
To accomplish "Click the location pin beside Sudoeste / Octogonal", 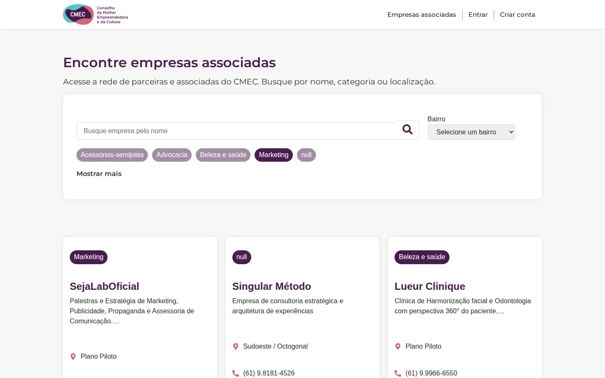I will pyautogui.click(x=236, y=346).
